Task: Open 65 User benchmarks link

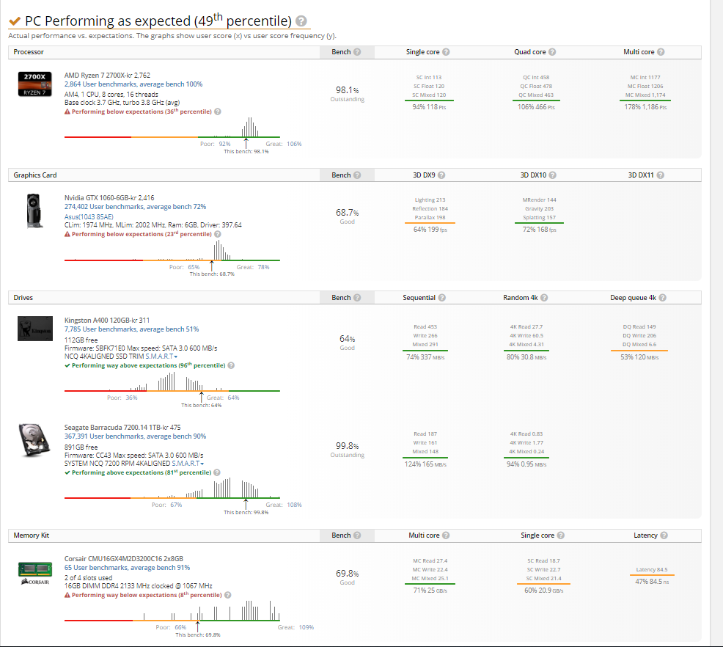Action: (x=127, y=568)
